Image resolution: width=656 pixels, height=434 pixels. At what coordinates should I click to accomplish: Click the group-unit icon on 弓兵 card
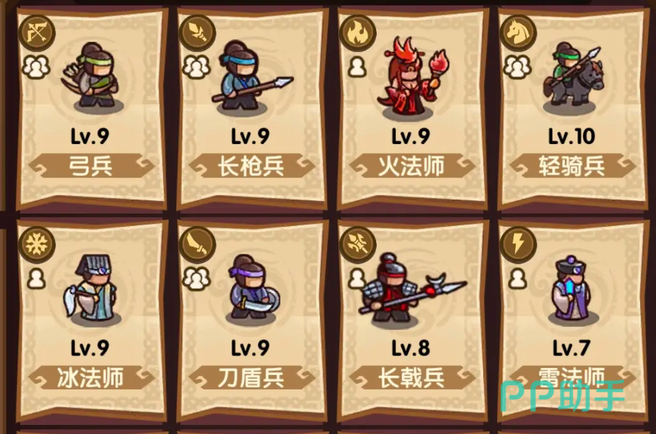click(x=36, y=67)
